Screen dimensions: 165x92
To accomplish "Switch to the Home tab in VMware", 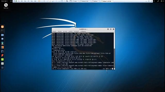I will coord(75,1).
